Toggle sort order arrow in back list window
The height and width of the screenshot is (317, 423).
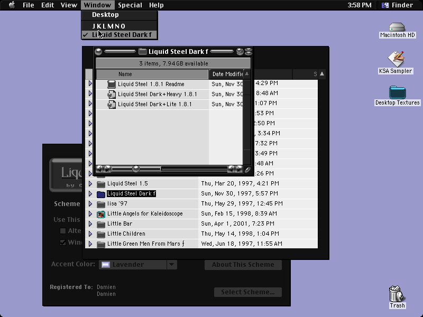point(322,74)
